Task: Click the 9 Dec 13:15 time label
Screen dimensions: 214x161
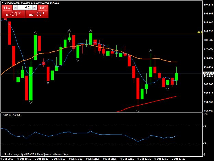Action: (x=178, y=159)
